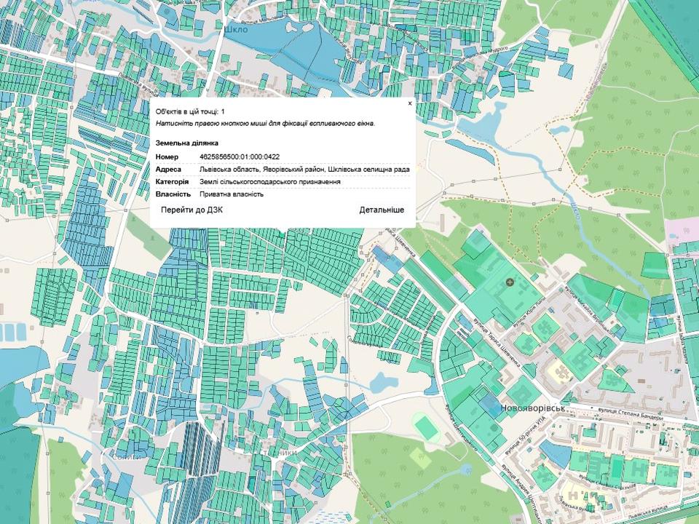Open Детальніше for more parcel details

(382, 210)
